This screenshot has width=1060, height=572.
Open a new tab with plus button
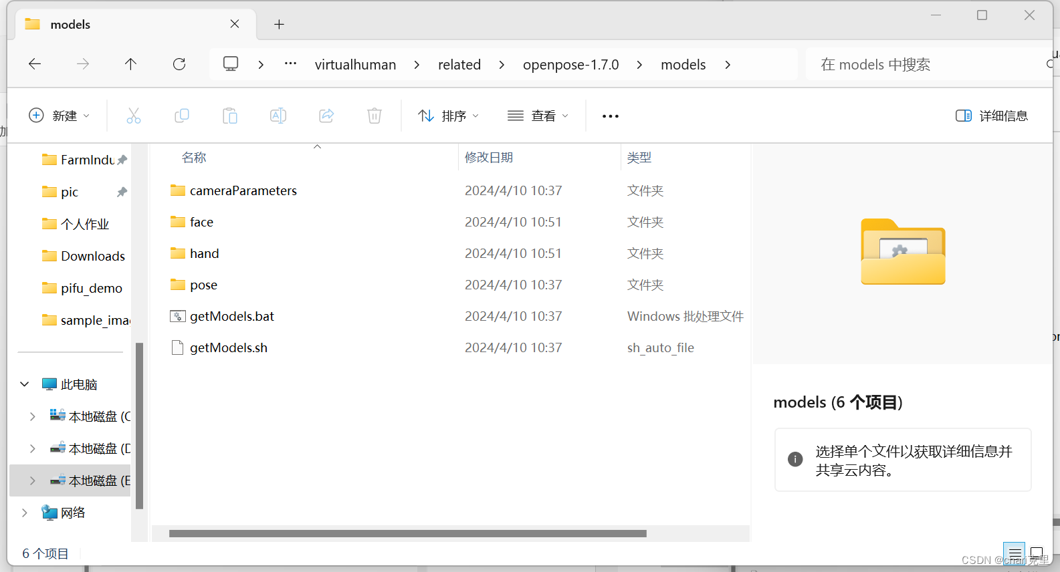(280, 25)
